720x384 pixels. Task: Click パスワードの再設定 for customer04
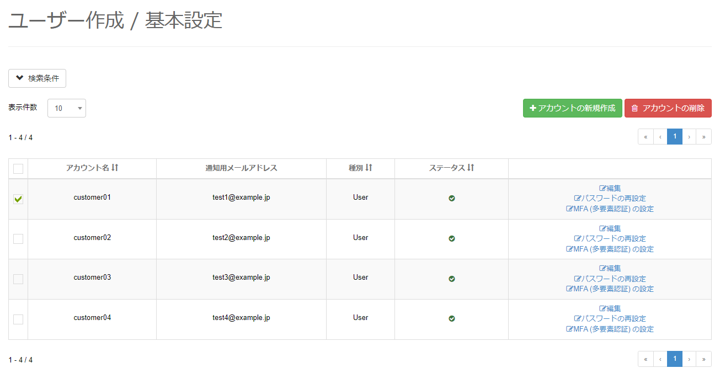coord(610,319)
